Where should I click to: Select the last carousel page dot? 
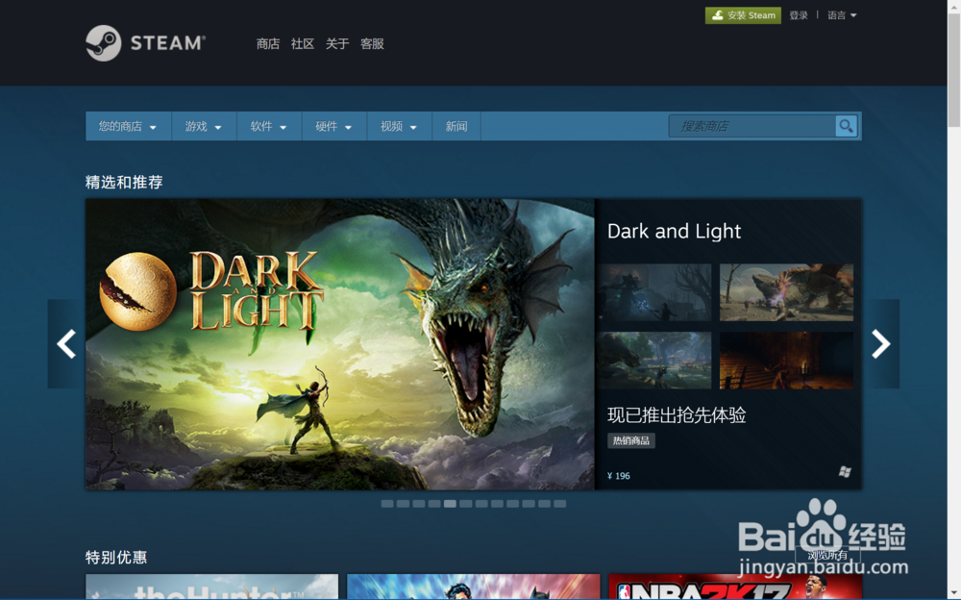pos(559,504)
